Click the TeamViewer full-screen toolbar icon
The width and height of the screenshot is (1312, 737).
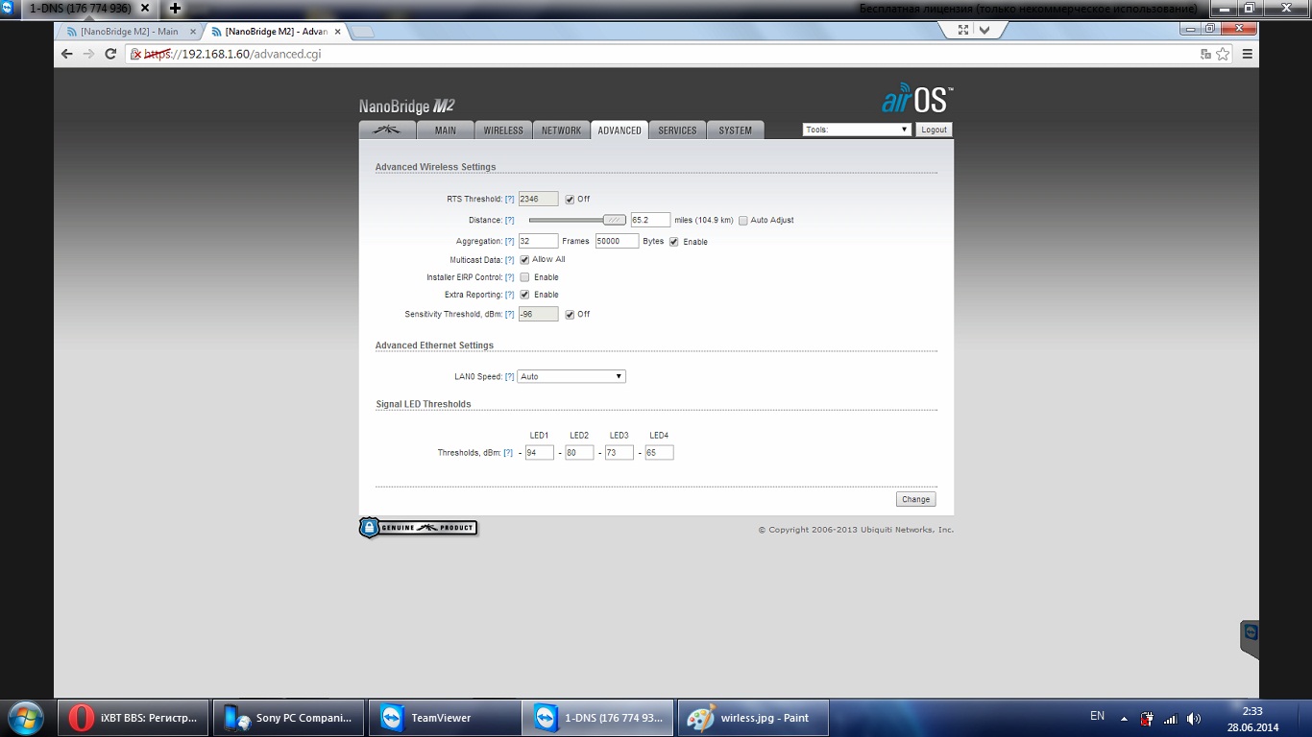click(x=963, y=30)
